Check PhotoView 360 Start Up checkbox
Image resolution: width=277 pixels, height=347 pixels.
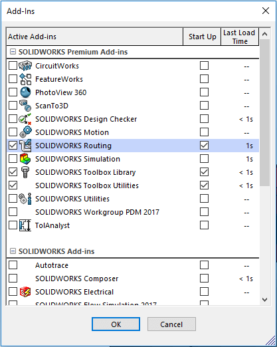[x=204, y=92]
